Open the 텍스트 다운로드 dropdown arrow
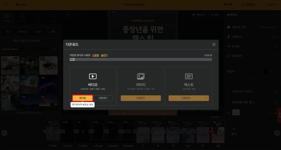Image resolution: width=281 pixels, height=150 pixels. coord(206,98)
